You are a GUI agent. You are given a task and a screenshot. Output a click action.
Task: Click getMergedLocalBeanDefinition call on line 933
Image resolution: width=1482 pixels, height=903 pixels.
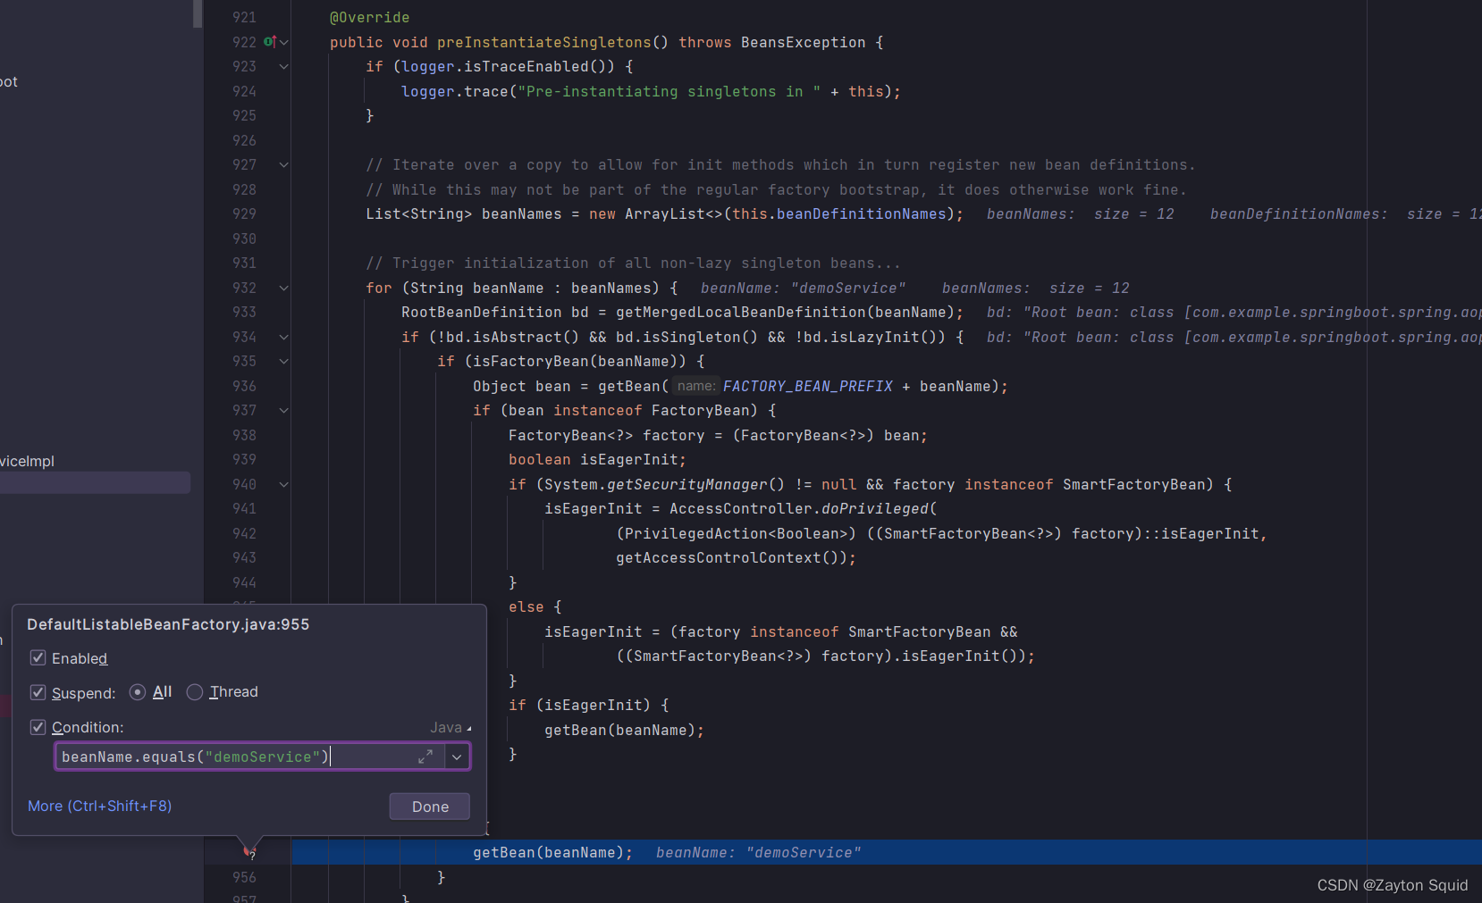pos(741,313)
